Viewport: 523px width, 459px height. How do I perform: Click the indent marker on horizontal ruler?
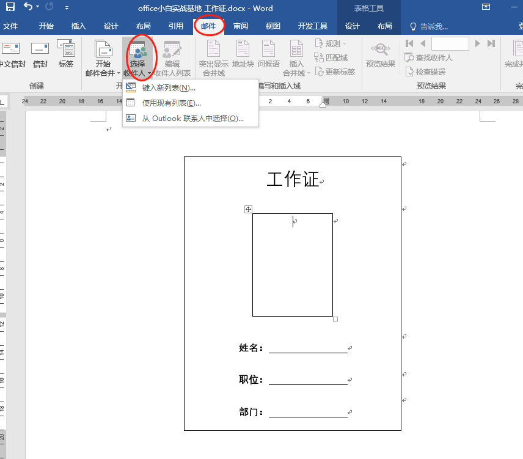(x=323, y=103)
